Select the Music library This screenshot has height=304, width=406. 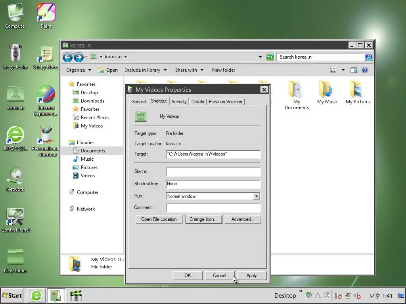(x=83, y=159)
